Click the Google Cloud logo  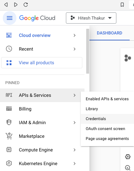(37, 18)
